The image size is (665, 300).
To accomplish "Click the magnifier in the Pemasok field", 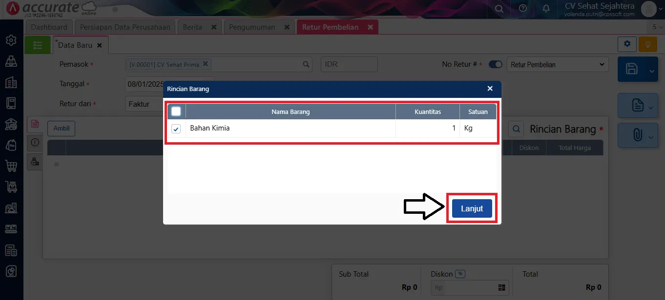I will (x=306, y=64).
